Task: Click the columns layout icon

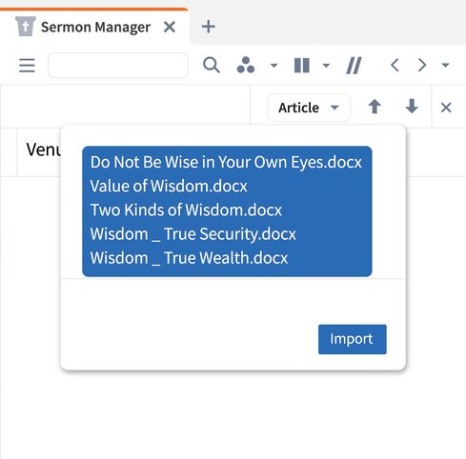Action: (x=302, y=66)
